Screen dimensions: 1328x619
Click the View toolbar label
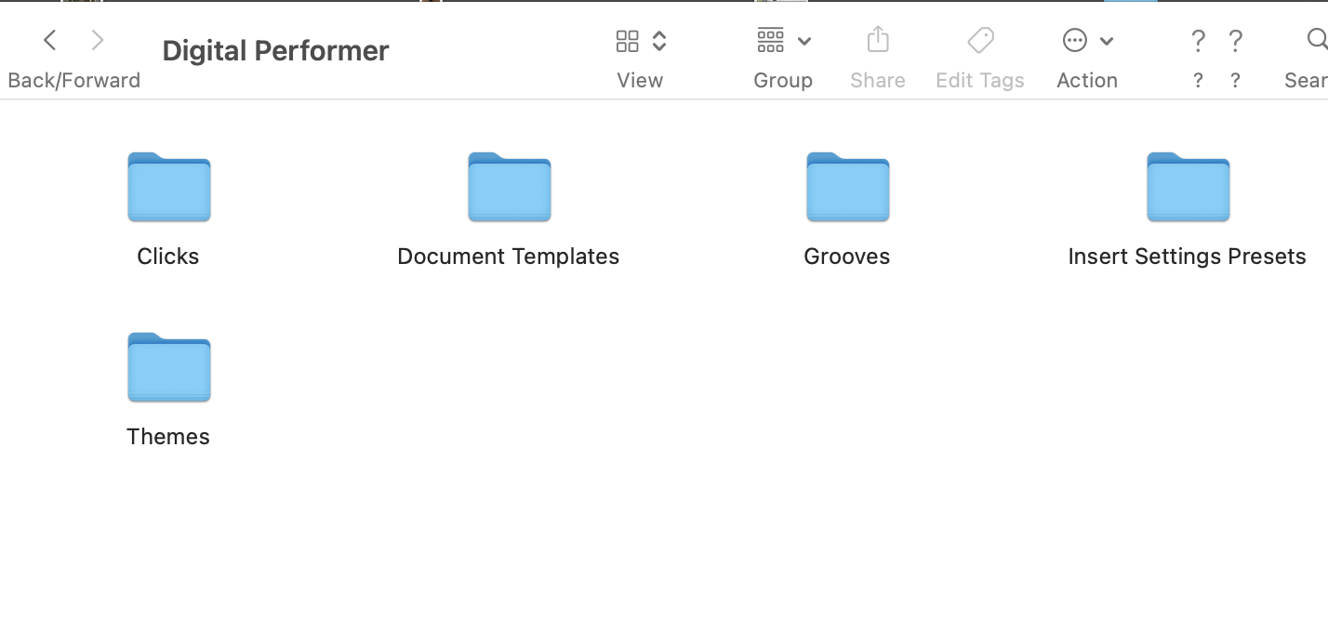[640, 81]
